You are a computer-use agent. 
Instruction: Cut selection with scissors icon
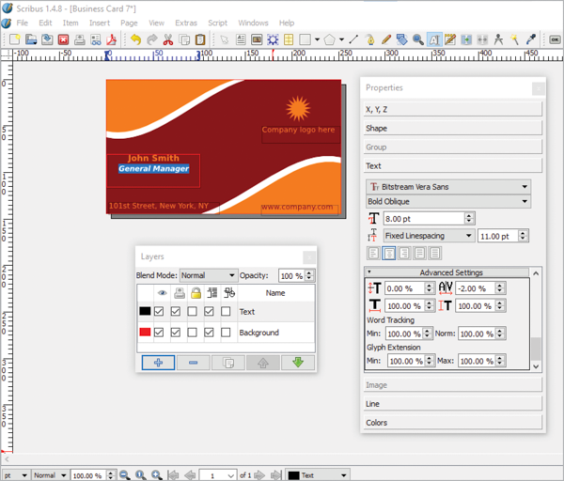click(x=168, y=39)
